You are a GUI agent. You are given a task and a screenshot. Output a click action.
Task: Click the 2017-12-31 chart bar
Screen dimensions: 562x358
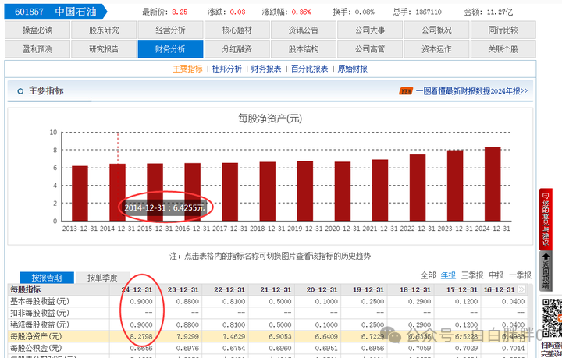[229, 192]
